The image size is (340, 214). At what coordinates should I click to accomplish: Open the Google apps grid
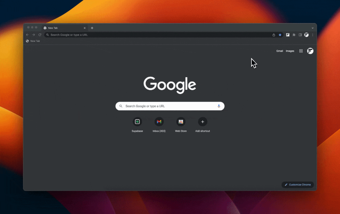(301, 51)
